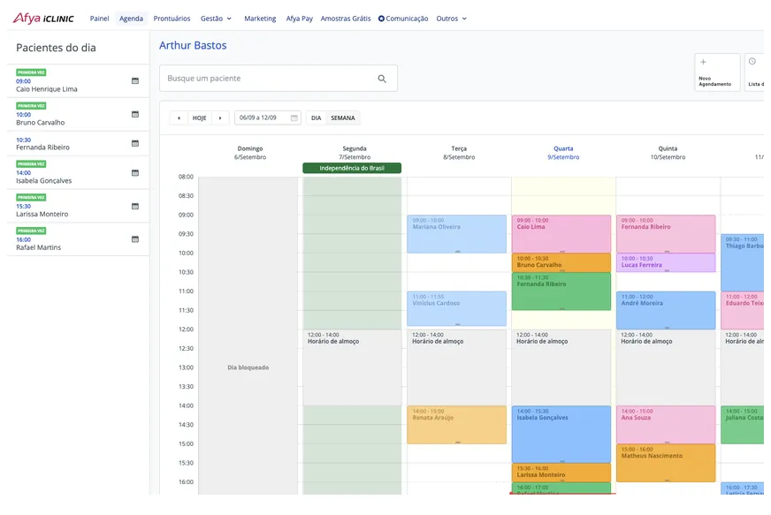Image resolution: width=771 pixels, height=515 pixels.
Task: Click Horário de almoço block on Terça
Action: point(456,367)
